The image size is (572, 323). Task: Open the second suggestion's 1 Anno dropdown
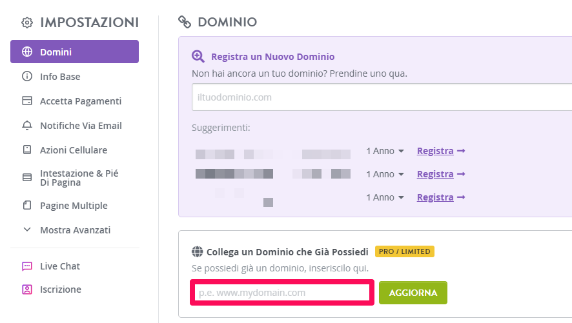click(x=385, y=174)
